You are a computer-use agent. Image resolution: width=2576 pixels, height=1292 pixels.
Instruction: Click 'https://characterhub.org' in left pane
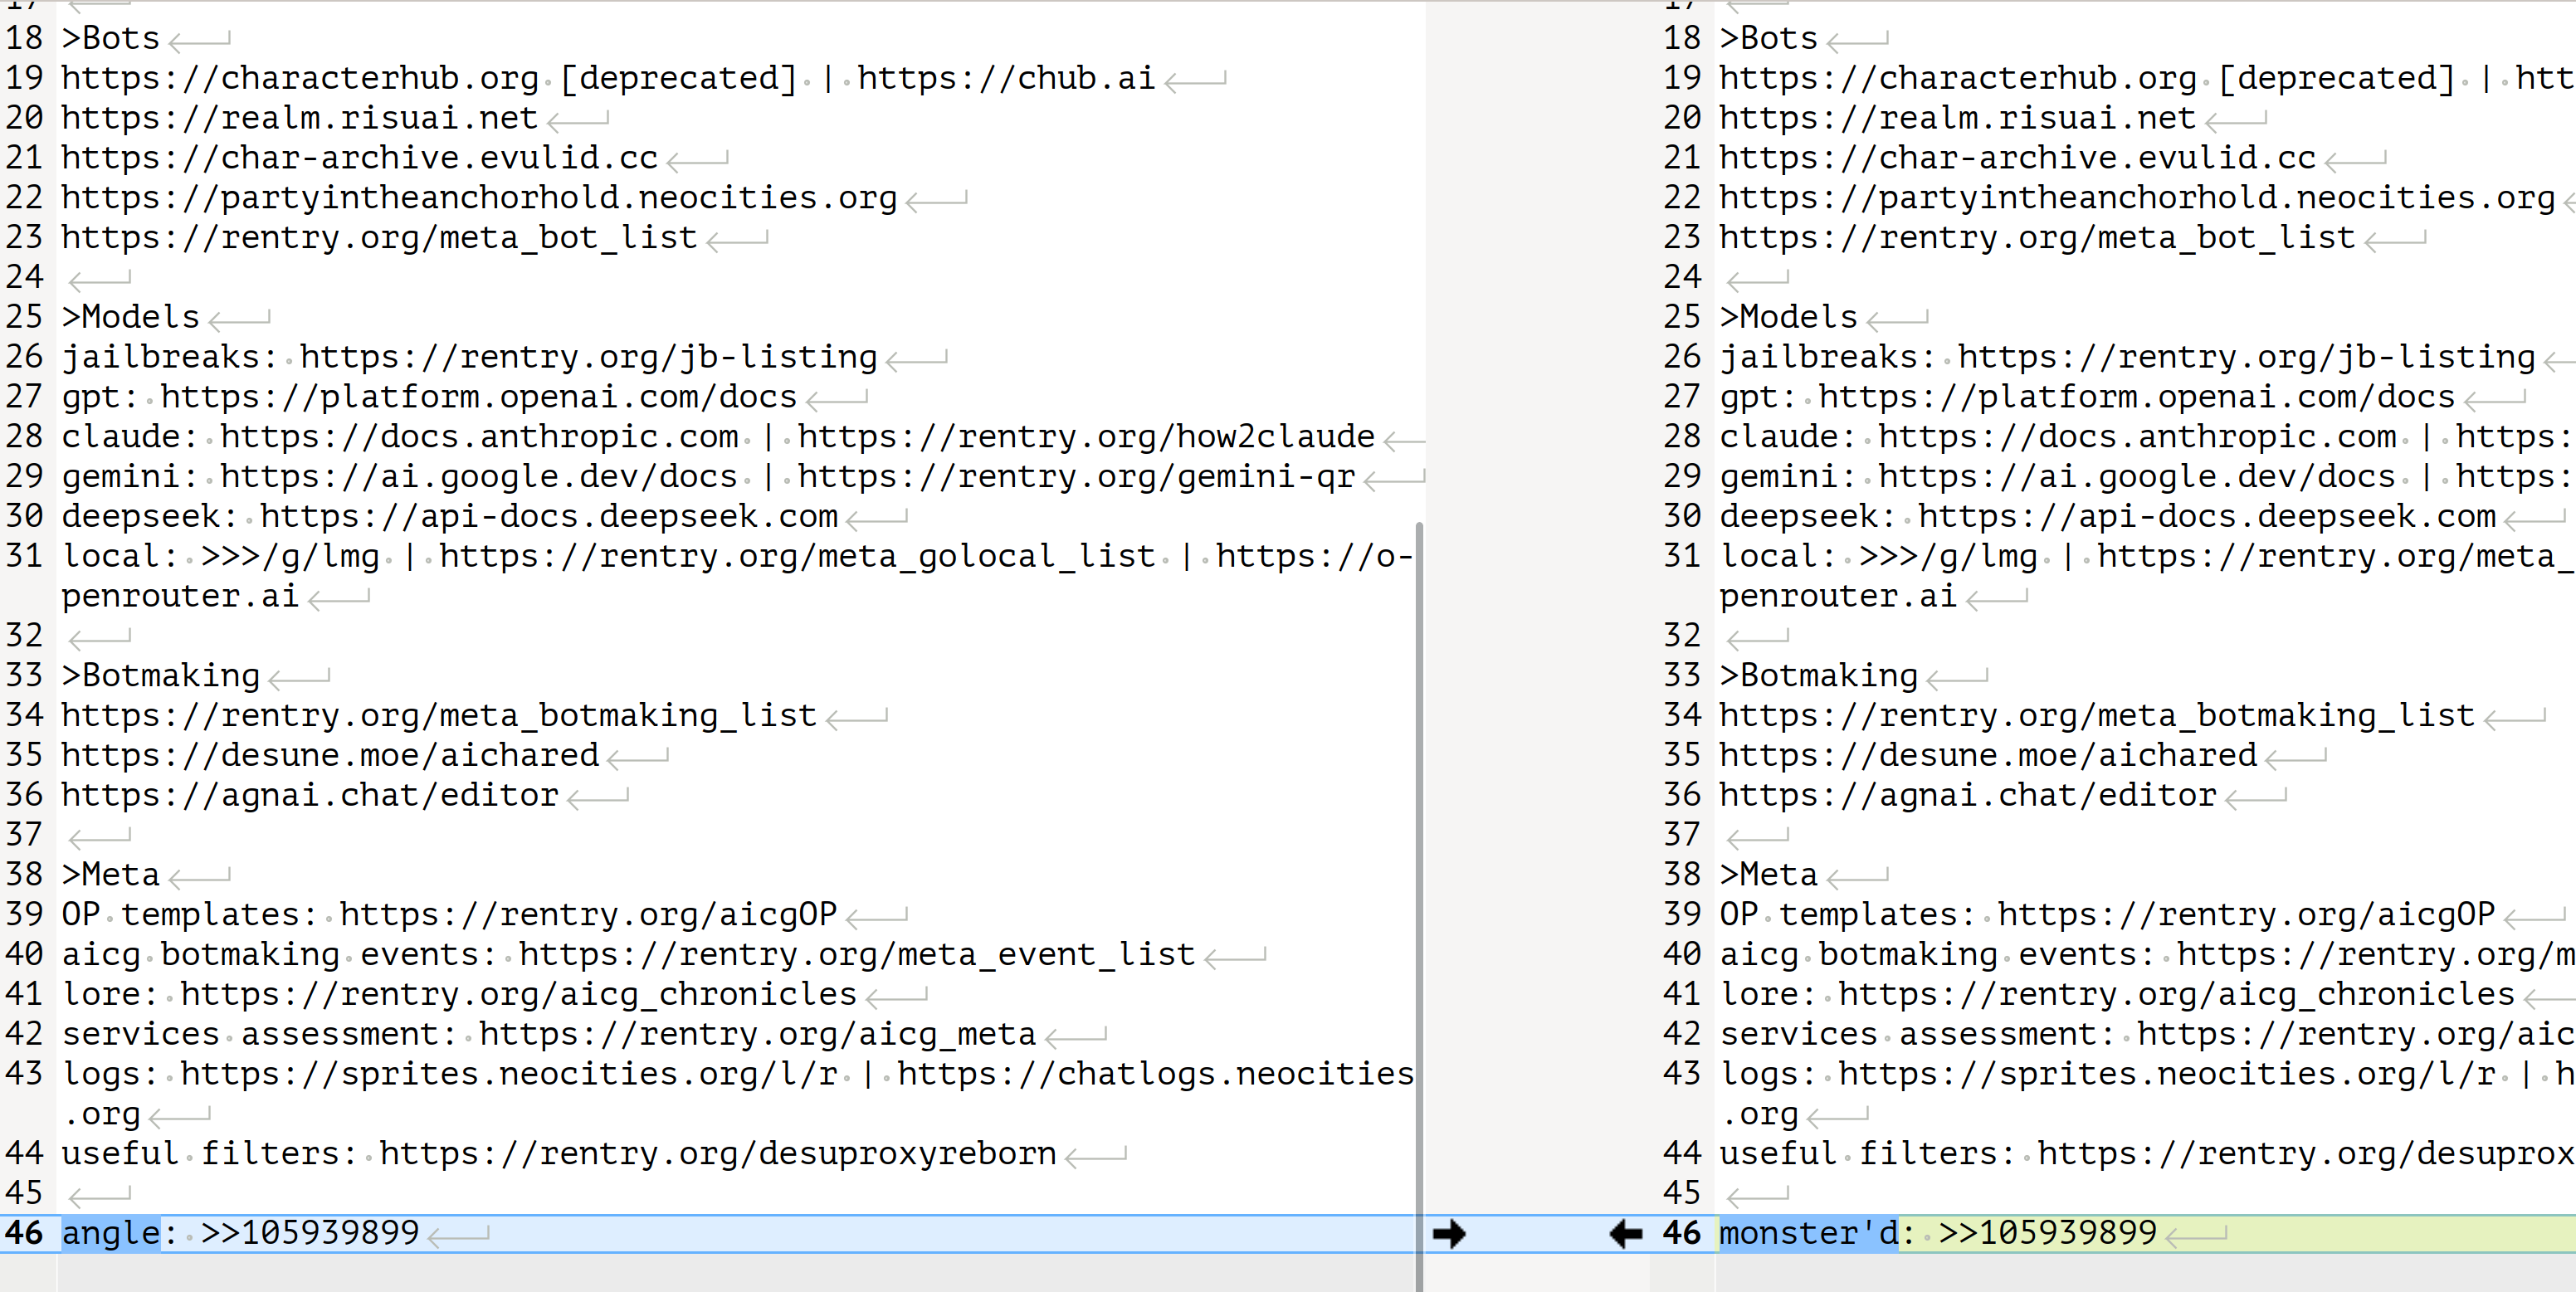(300, 78)
